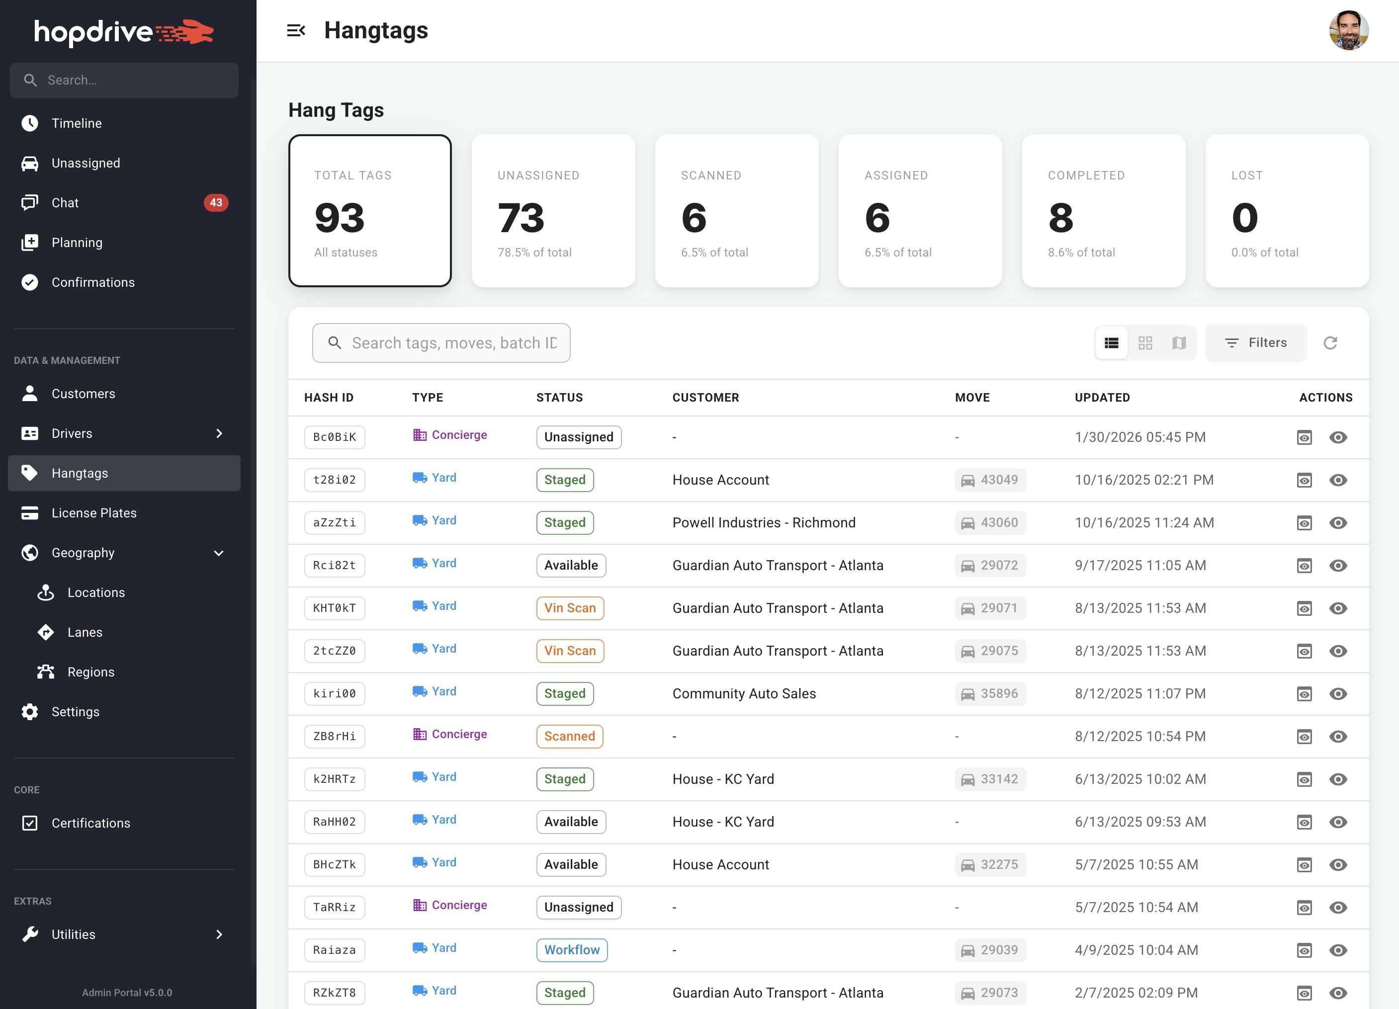View details eye for t28i02 row
1399x1009 pixels.
(1338, 480)
